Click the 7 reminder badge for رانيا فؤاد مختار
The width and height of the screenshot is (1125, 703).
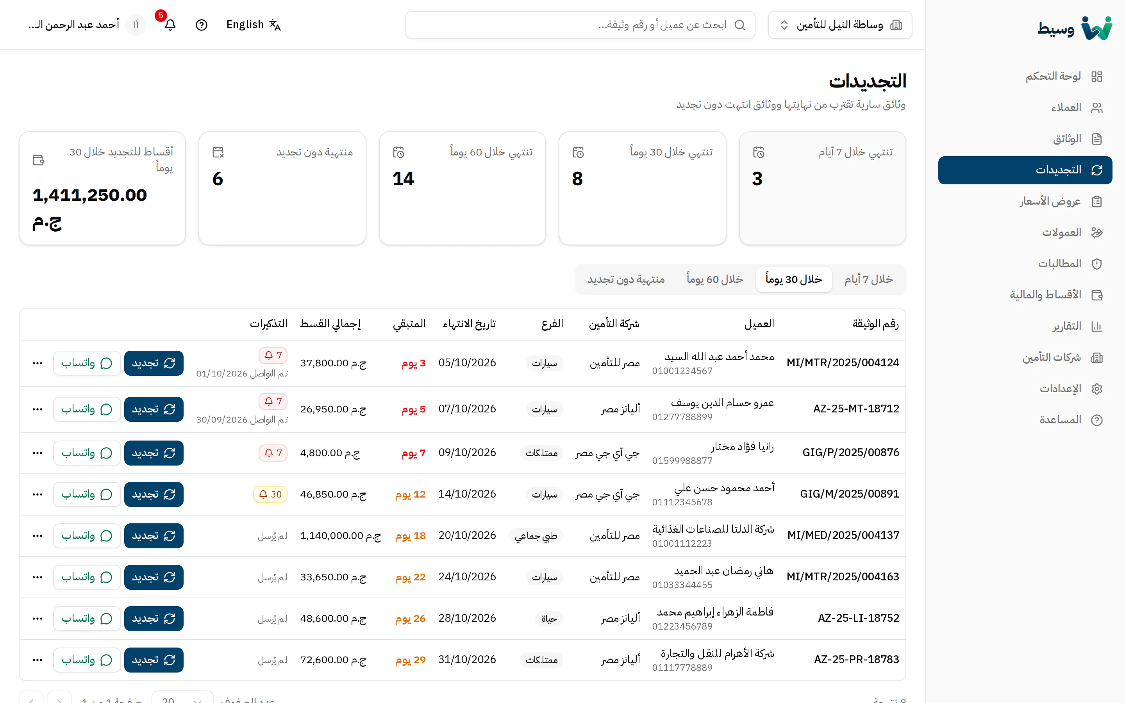[273, 453]
